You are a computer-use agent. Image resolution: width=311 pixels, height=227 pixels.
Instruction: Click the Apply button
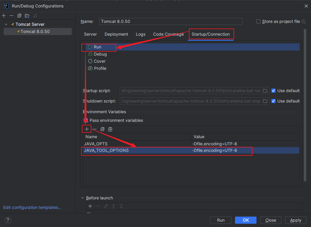pos(296,220)
